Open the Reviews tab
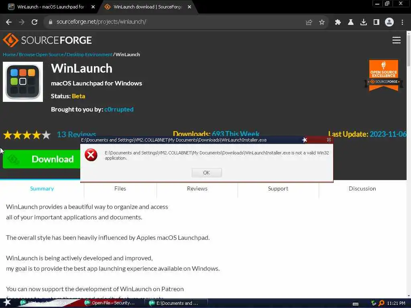Screen dimensions: 411x308 click(x=197, y=188)
